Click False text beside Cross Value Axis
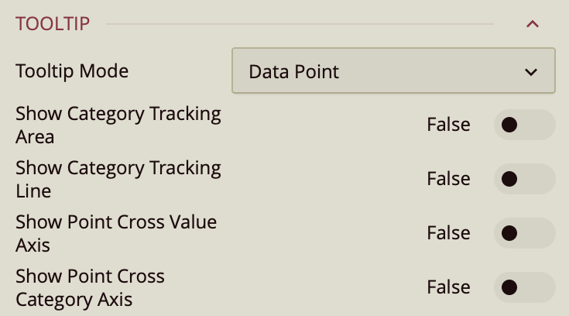Image resolution: width=569 pixels, height=316 pixels. [448, 233]
